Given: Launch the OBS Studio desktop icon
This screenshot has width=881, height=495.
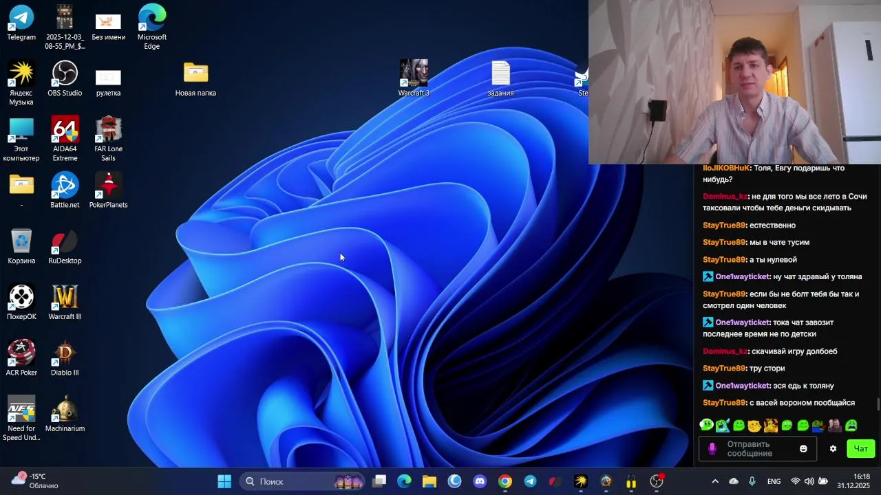Looking at the screenshot, I should (65, 78).
